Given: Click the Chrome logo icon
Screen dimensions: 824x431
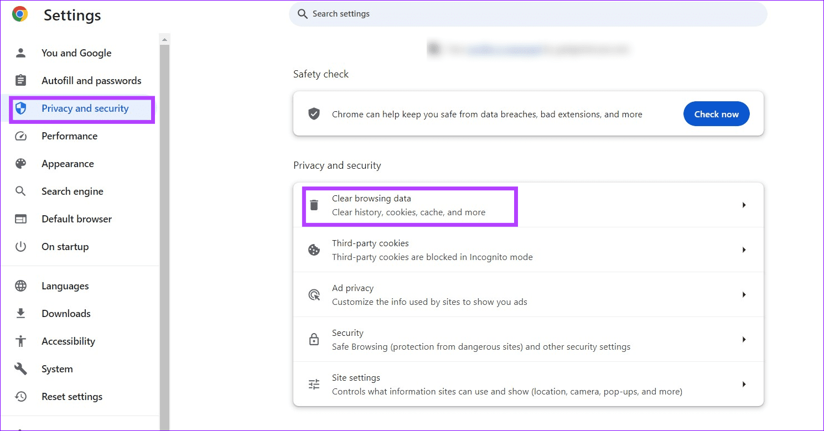Looking at the screenshot, I should coord(19,14).
